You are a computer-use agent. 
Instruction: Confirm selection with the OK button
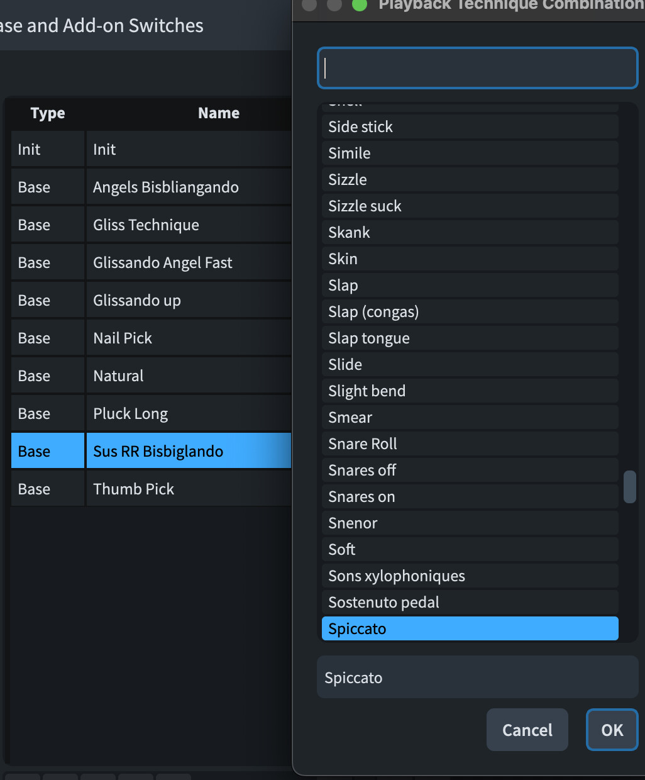(611, 730)
